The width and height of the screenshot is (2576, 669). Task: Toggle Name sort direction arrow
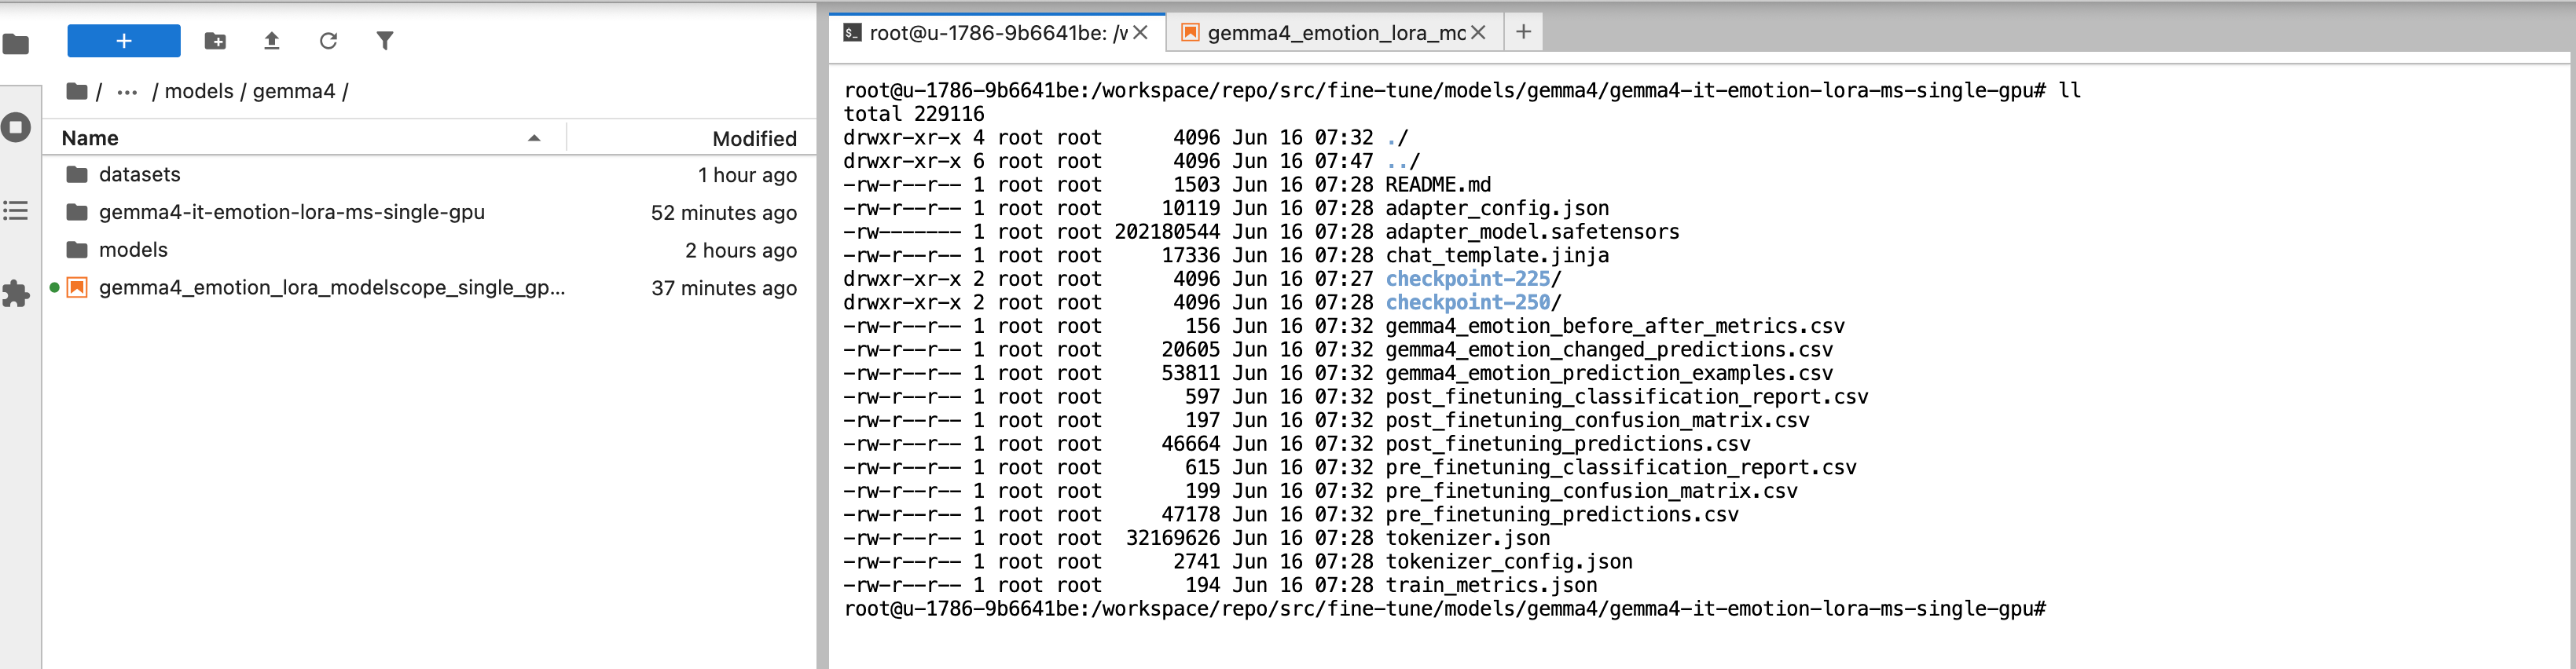point(534,137)
